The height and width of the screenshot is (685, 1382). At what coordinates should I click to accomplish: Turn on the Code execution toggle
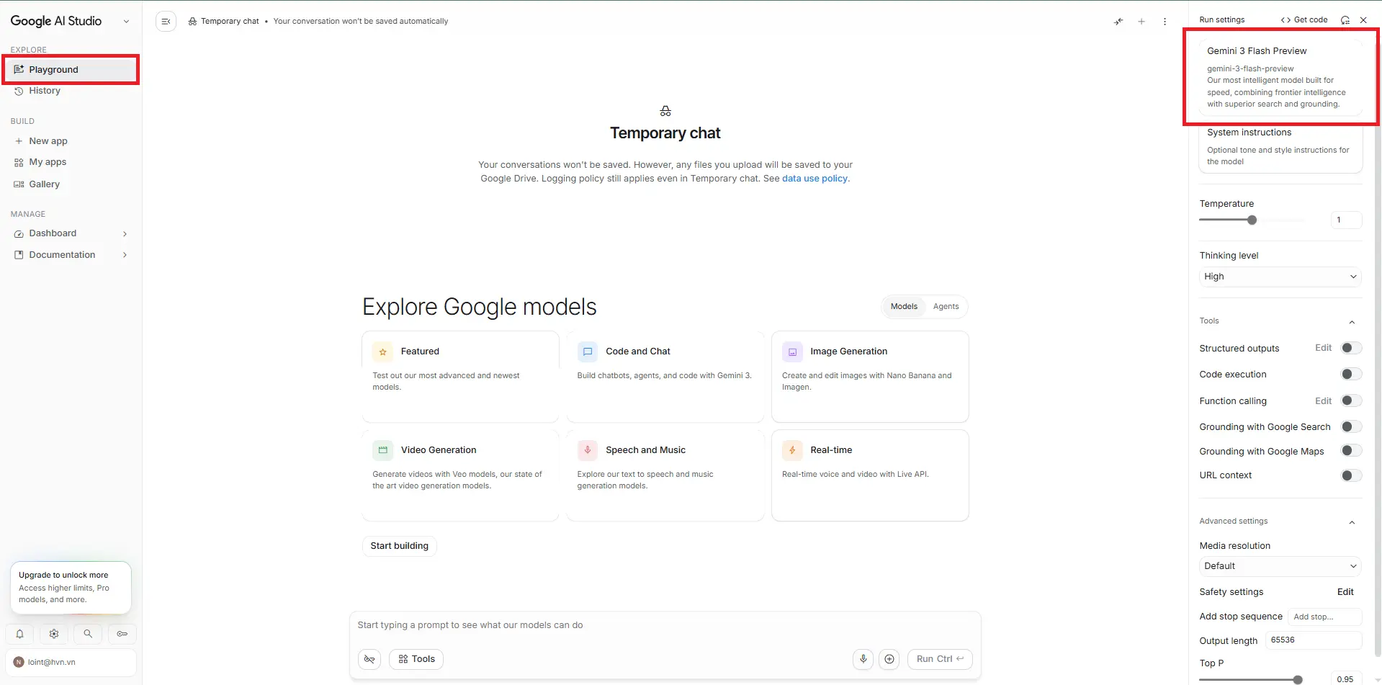click(1351, 374)
